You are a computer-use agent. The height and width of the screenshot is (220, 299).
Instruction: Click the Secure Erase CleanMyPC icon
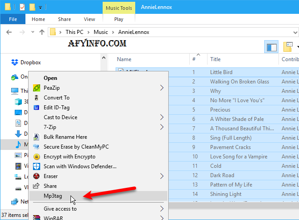point(36,147)
